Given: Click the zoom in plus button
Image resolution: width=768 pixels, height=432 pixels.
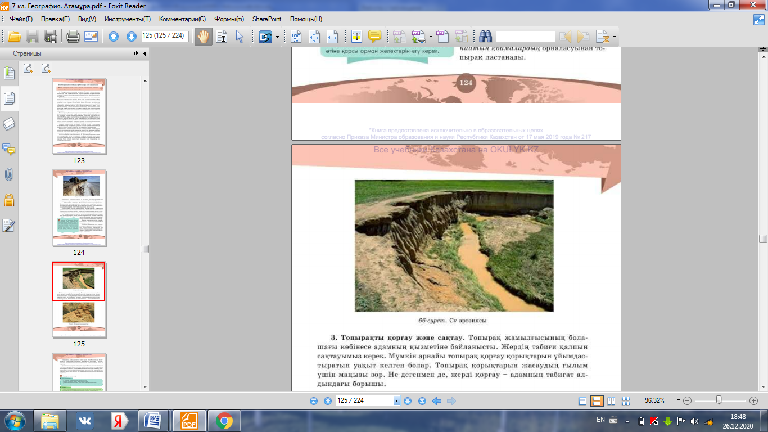Looking at the screenshot, I should point(754,401).
